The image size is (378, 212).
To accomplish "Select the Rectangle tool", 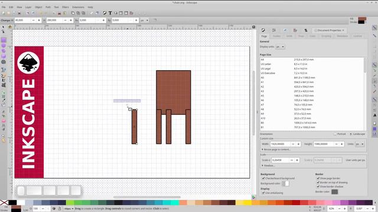I will pos(4,40).
